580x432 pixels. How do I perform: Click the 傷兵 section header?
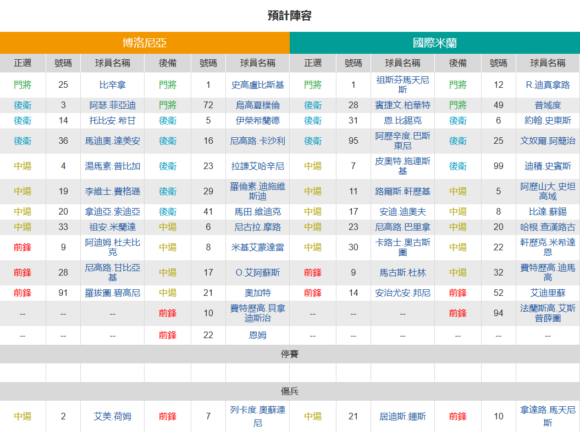tap(290, 391)
